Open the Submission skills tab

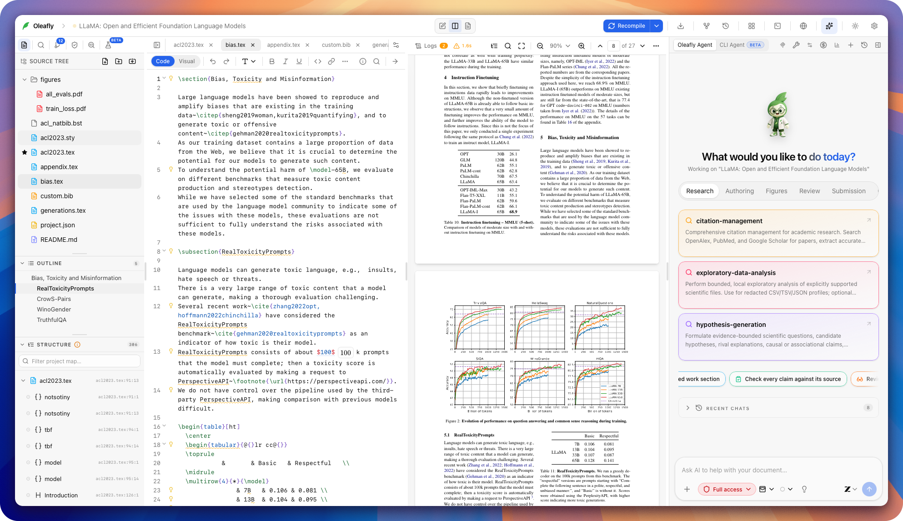[848, 191]
